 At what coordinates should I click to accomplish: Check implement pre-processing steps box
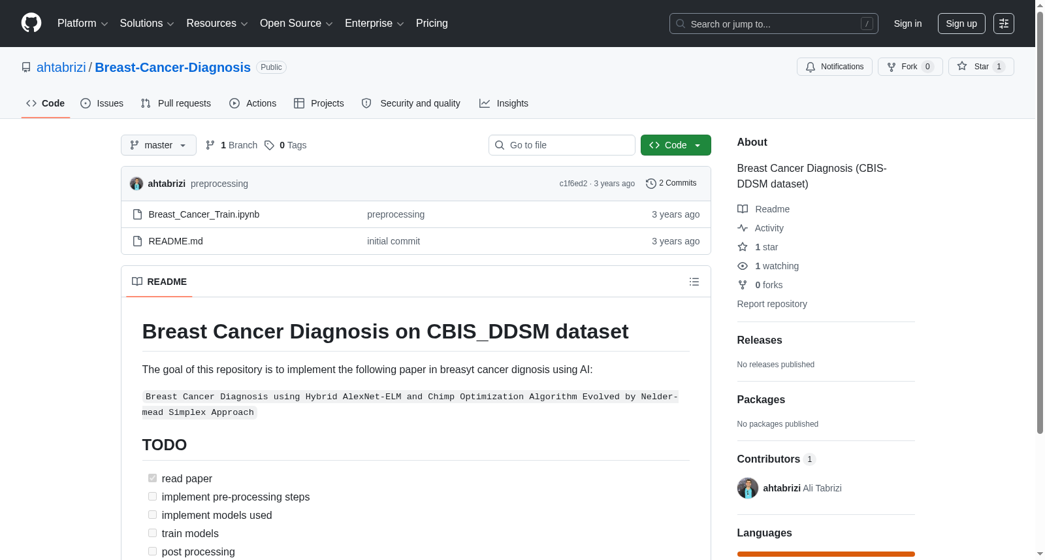(152, 497)
